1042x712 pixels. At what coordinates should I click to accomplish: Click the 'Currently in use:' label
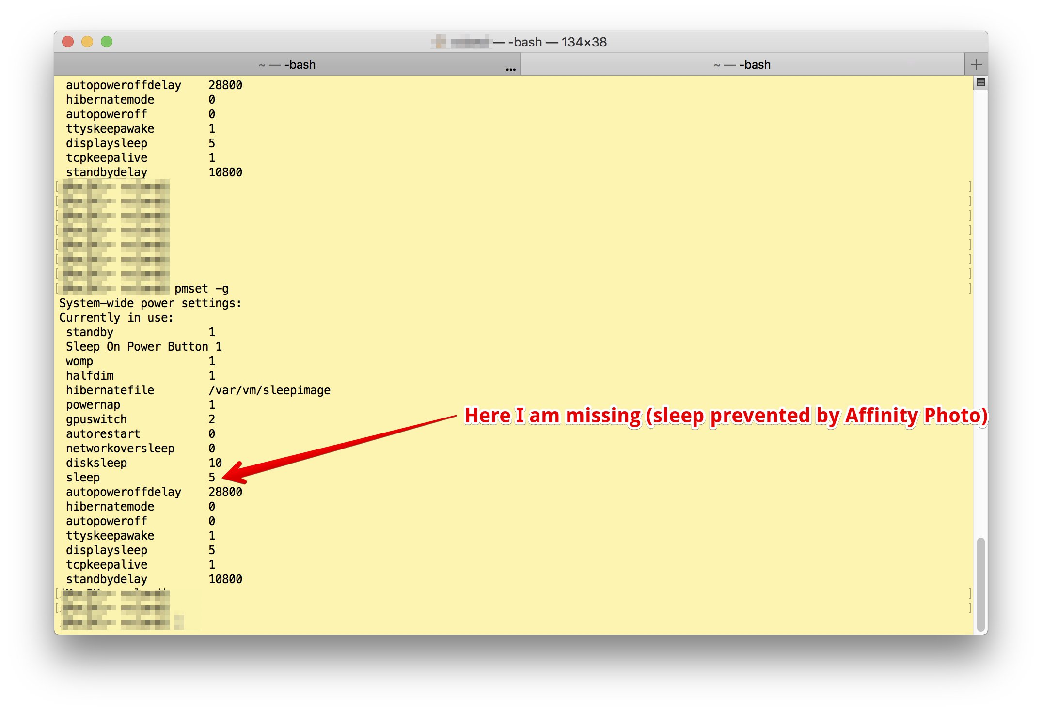116,317
